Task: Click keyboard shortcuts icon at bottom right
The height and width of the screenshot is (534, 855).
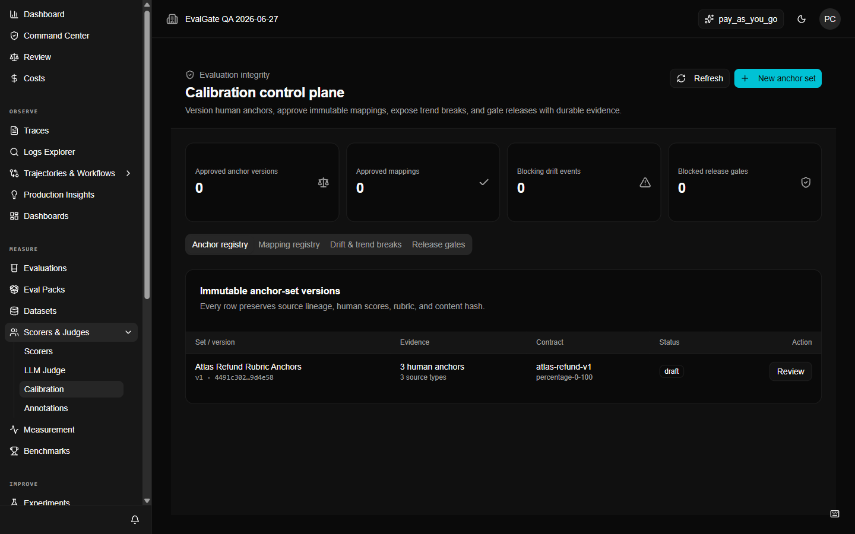Action: point(835,514)
